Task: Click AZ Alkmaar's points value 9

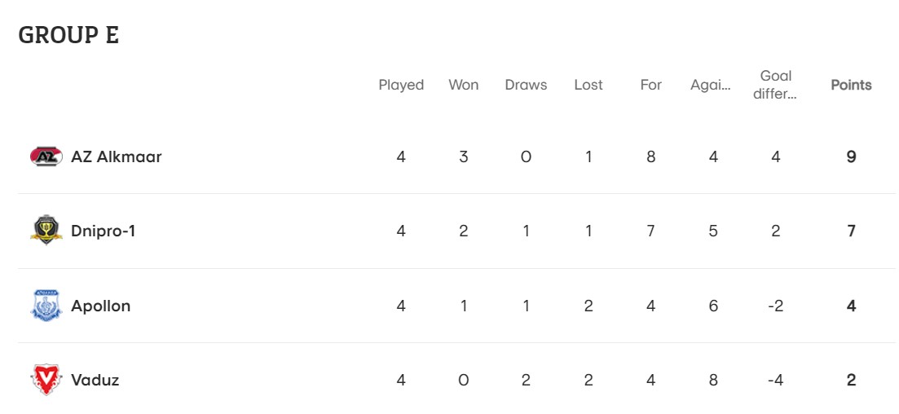Action: pos(852,156)
